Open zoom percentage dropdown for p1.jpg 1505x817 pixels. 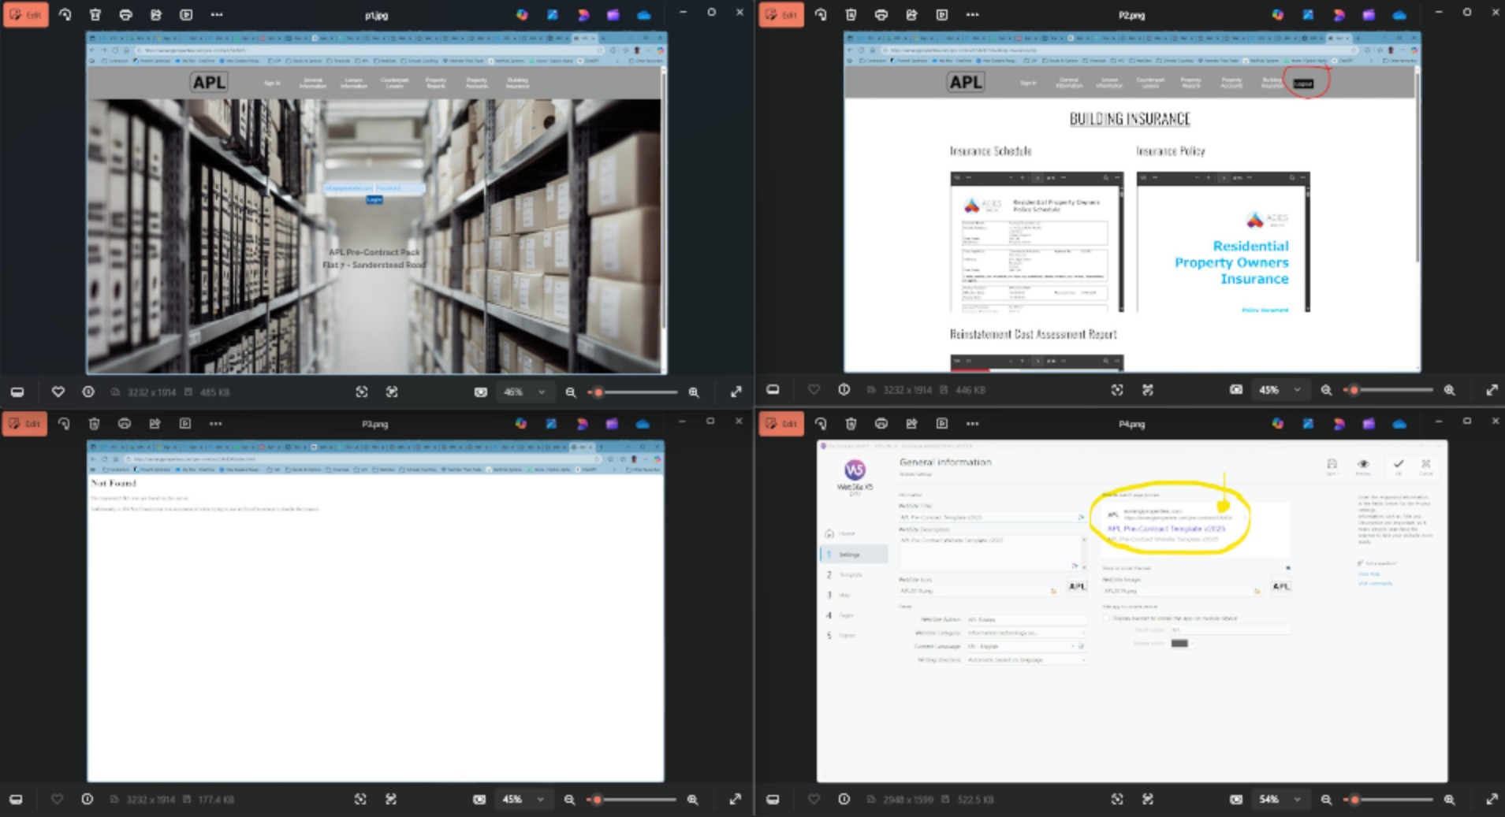(x=542, y=392)
